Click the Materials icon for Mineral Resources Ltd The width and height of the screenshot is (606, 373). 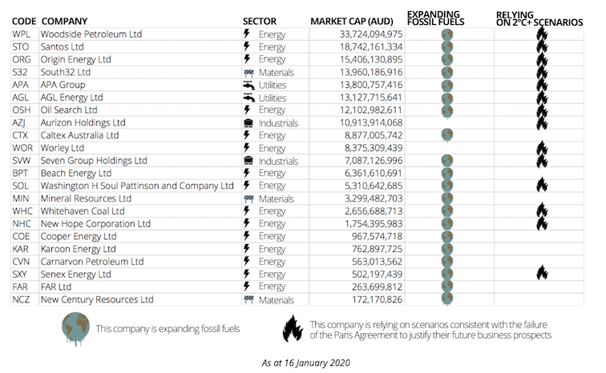pos(248,199)
